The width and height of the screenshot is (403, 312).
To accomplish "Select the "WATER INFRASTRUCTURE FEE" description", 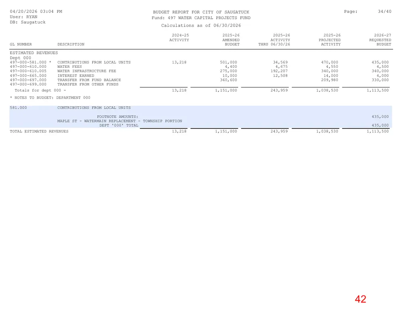I will pos(87,71).
